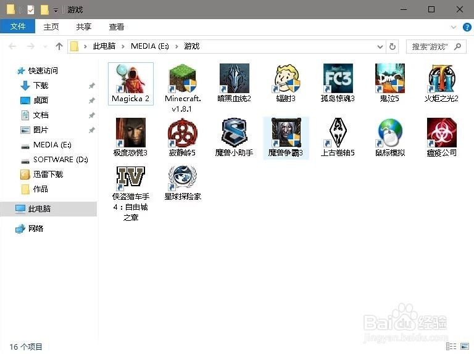Open the quick access toolbar dropdown arrow
474x354 pixels.
[x=56, y=10]
